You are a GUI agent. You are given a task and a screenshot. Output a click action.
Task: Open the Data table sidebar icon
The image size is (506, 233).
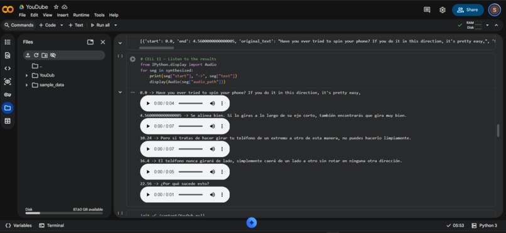(8, 121)
